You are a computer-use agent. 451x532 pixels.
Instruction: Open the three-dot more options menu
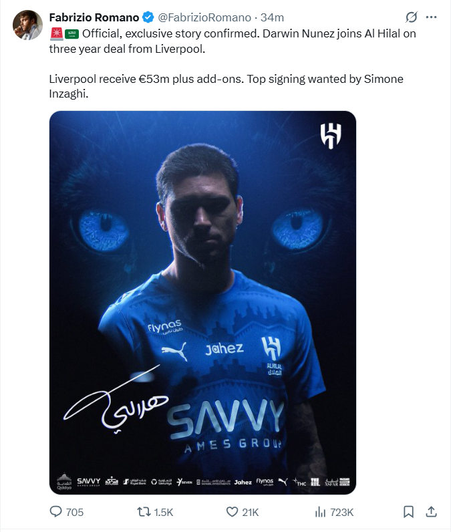(x=431, y=17)
